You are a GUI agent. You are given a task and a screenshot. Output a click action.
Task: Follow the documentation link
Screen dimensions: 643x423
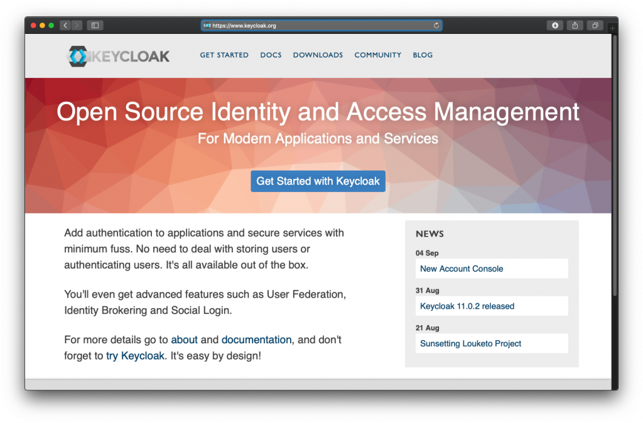[256, 340]
